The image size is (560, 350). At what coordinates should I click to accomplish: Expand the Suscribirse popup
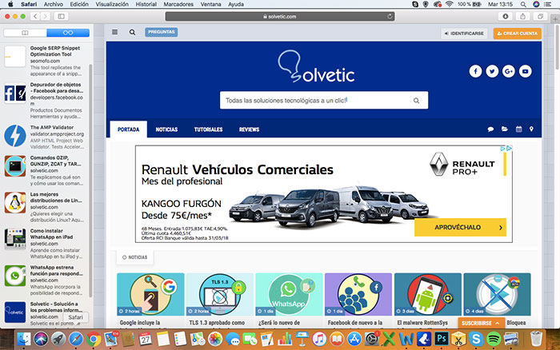coord(481,324)
